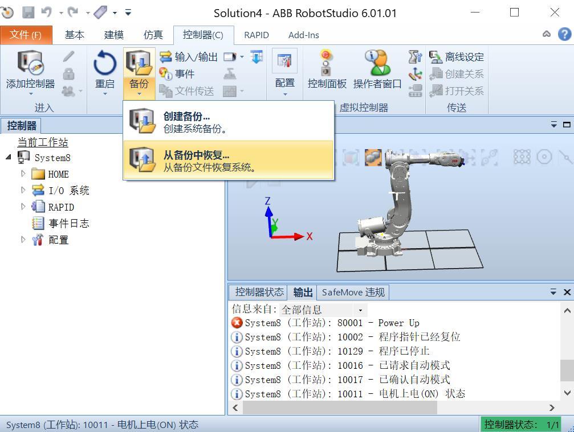Close the output panel with the X
574x432 pixels.
(x=567, y=292)
